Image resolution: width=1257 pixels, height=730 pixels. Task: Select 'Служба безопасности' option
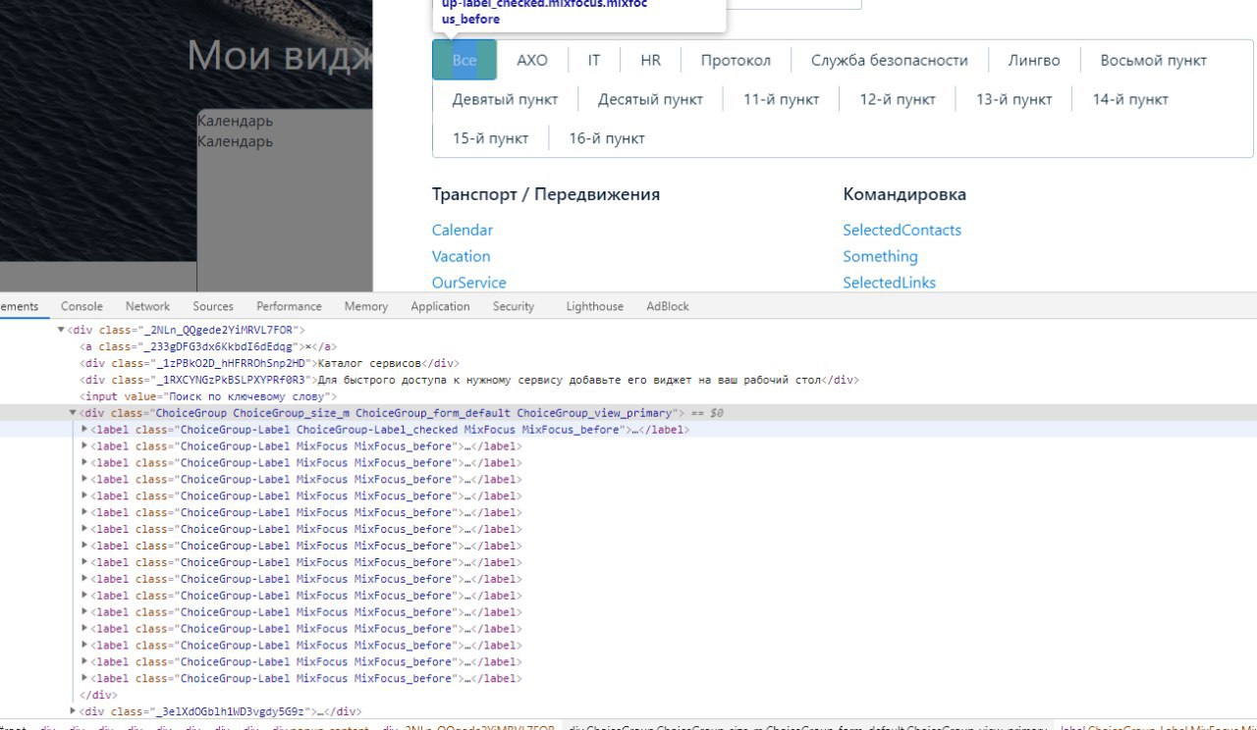coord(890,60)
